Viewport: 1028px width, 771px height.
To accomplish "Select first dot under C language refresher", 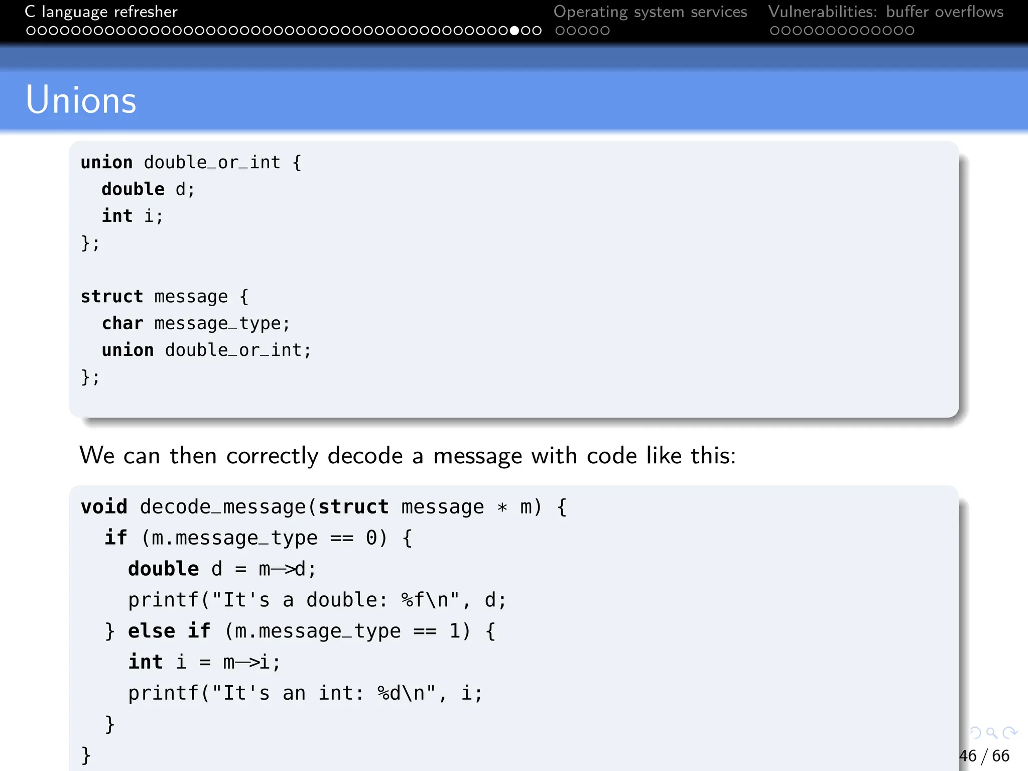I will click(x=31, y=31).
